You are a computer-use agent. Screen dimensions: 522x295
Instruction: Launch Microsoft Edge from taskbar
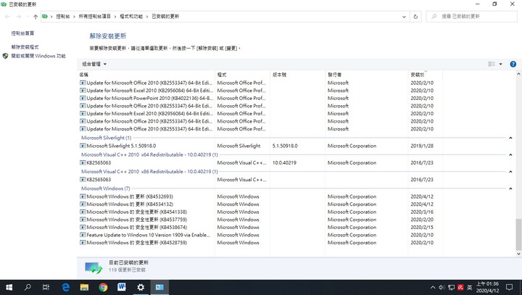coord(65,287)
